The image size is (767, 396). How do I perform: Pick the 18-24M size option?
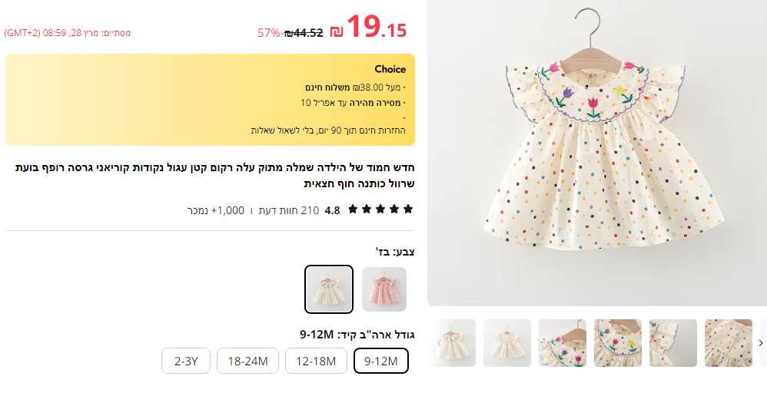[247, 361]
